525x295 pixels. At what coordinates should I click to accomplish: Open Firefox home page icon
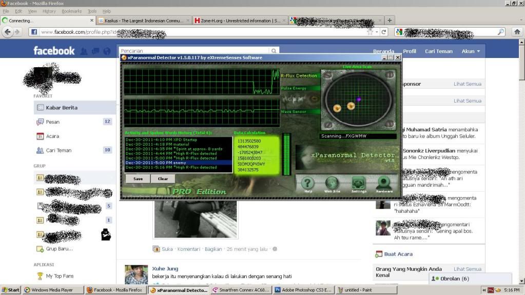click(517, 32)
